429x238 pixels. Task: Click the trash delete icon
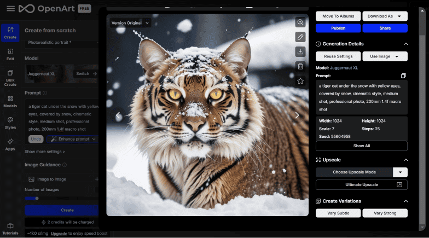(300, 67)
